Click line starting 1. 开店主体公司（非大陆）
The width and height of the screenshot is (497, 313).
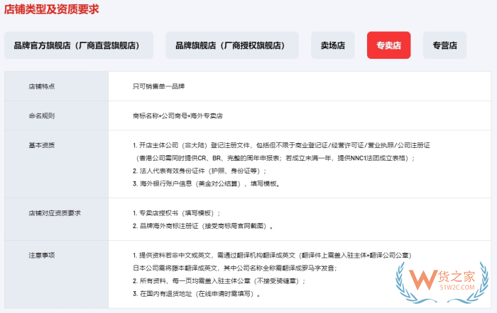coord(281,145)
